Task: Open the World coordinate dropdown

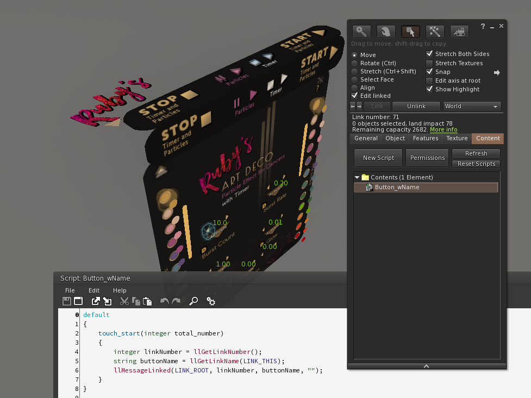Action: point(472,107)
